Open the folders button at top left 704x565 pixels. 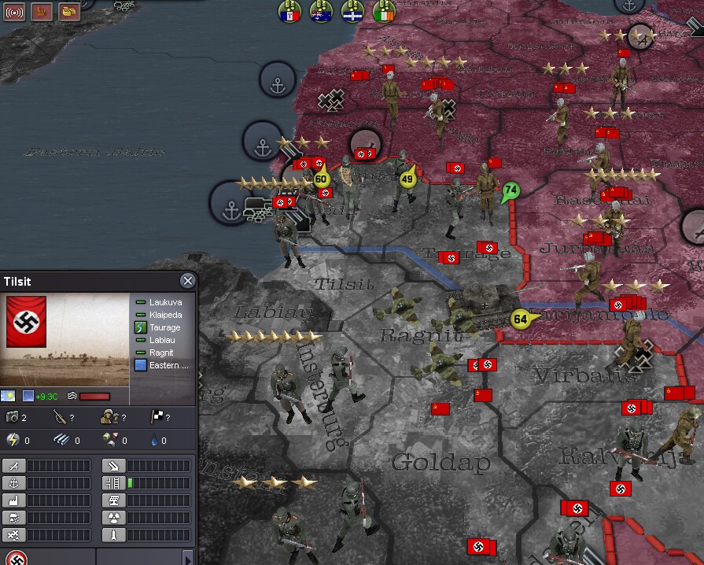pyautogui.click(x=69, y=12)
